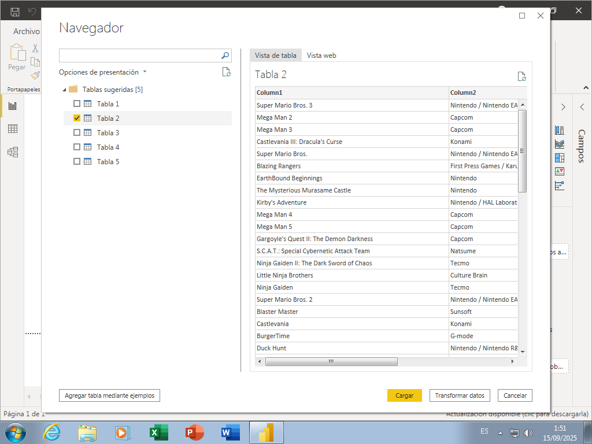Image resolution: width=592 pixels, height=444 pixels.
Task: Open the Model view icon in sidebar
Action: (x=13, y=152)
